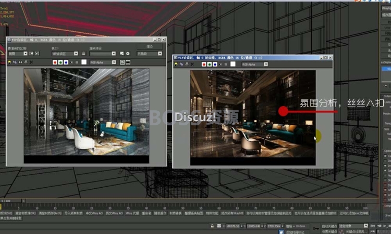The image size is (391, 234).
Task: Open viewport dropdown showing VIP洽谈区
Action: (65, 54)
